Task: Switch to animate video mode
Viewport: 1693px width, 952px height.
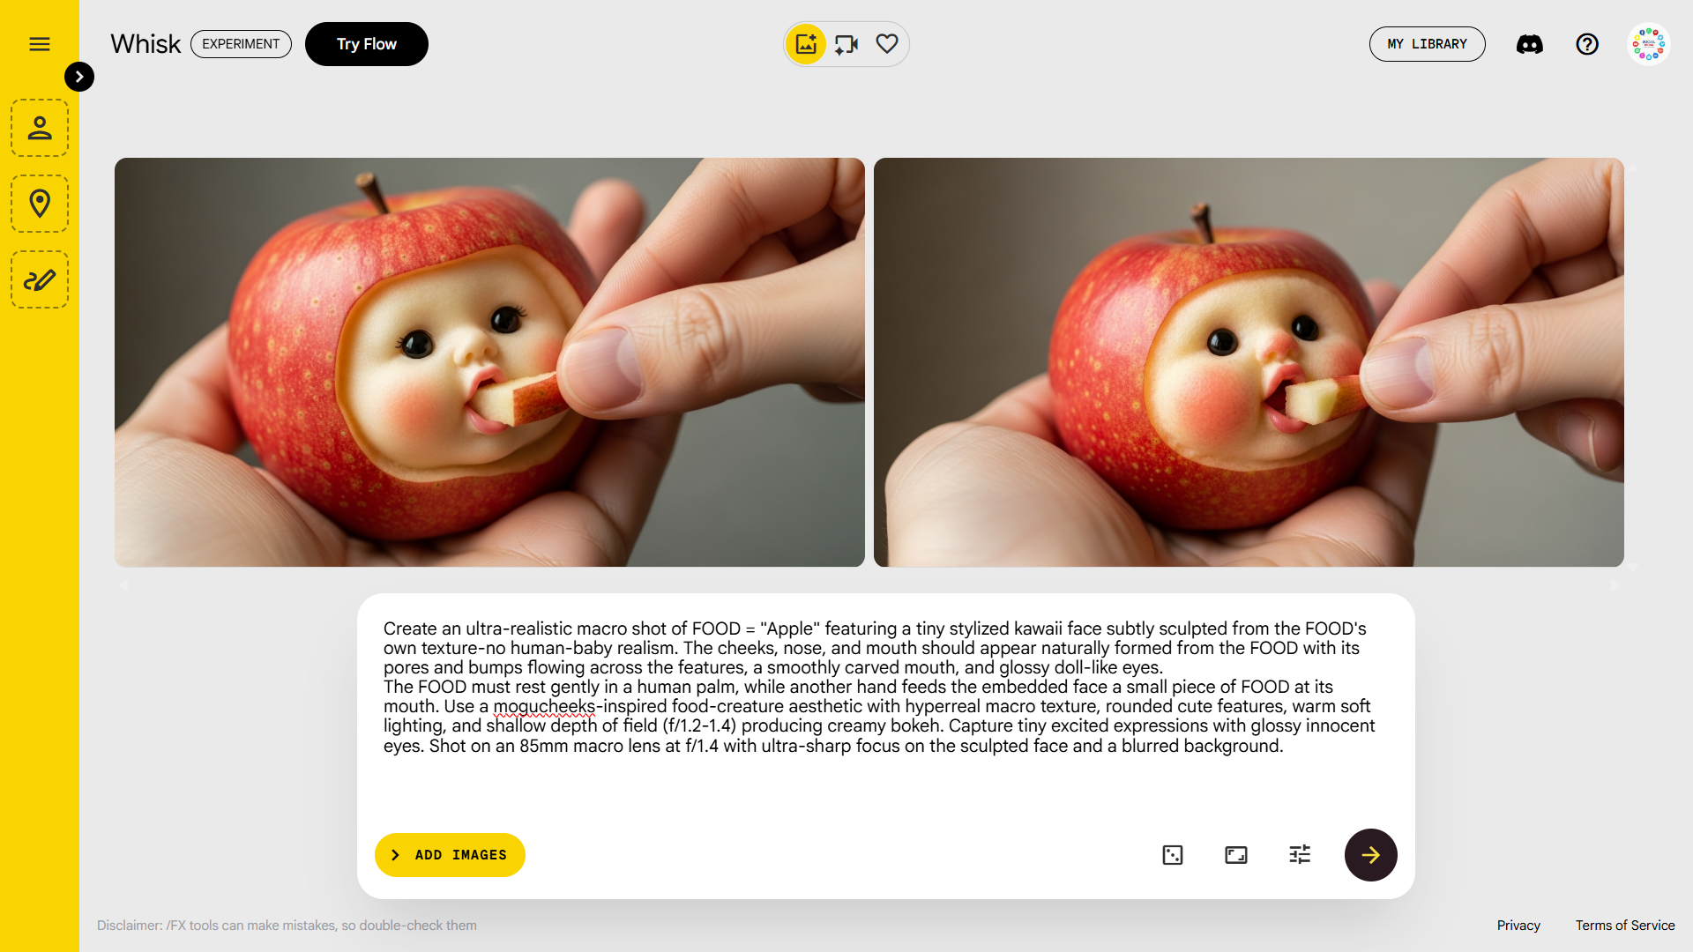Action: pos(846,44)
